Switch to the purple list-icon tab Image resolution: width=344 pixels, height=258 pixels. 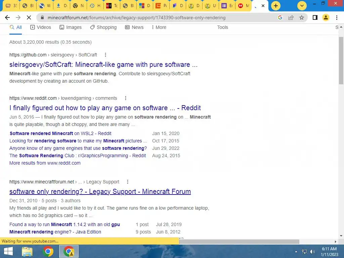227,6
